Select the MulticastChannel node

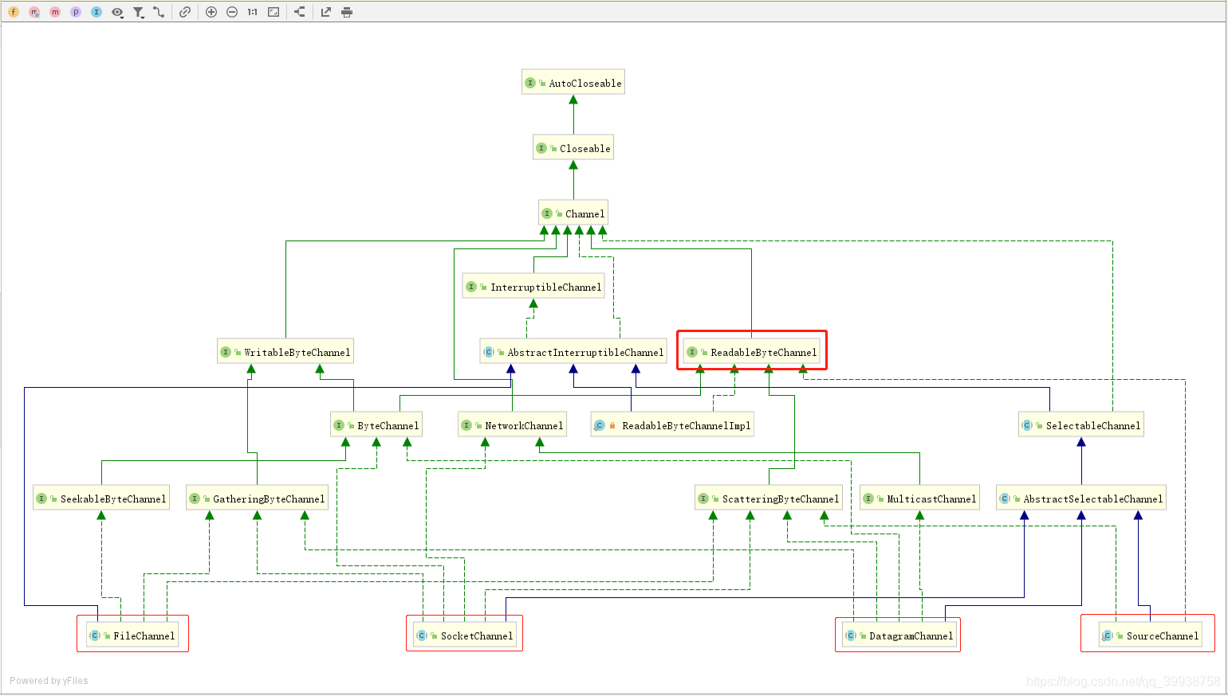click(x=919, y=499)
